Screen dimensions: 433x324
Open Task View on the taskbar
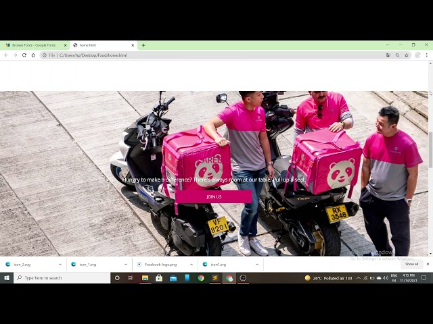click(x=131, y=278)
